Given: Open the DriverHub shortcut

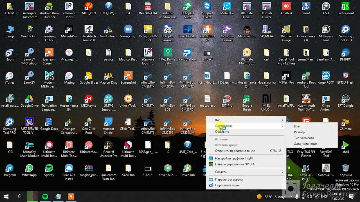Looking at the screenshot, I should [x=188, y=170].
